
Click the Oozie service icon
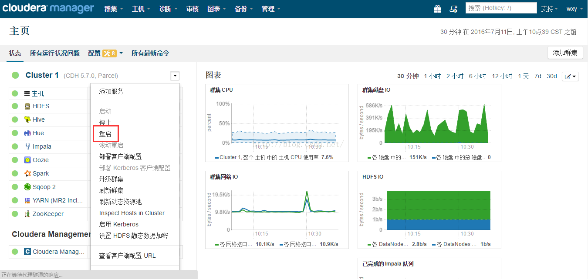[27, 160]
